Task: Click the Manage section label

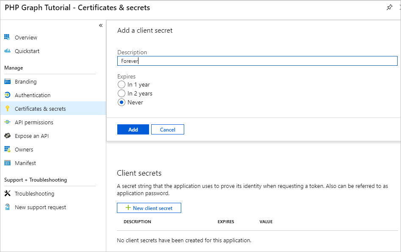Action: [x=14, y=67]
